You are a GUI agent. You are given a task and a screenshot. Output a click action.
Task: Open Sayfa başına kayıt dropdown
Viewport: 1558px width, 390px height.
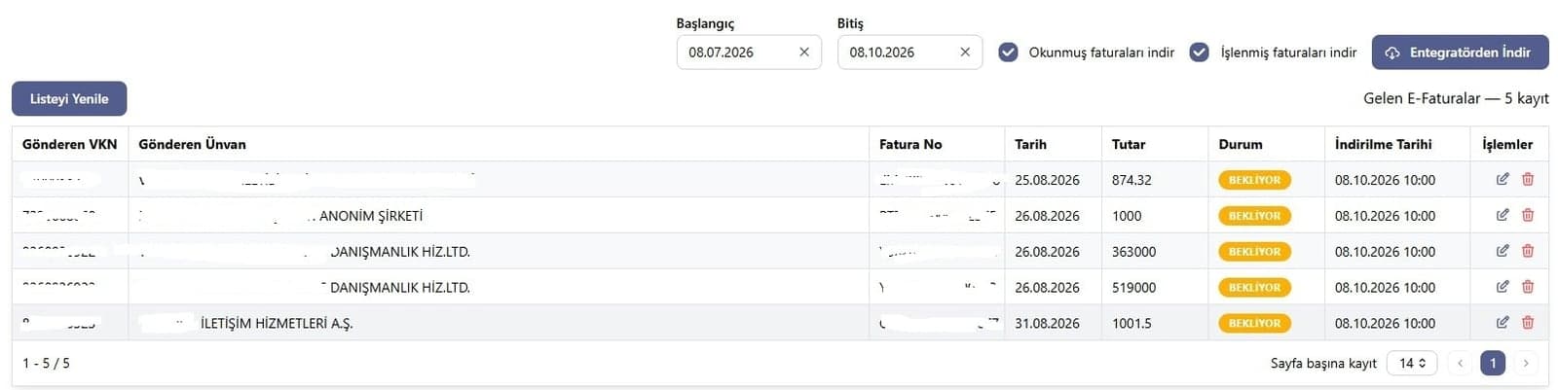click(x=1412, y=363)
